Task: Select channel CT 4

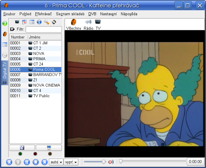Action: pos(35,90)
